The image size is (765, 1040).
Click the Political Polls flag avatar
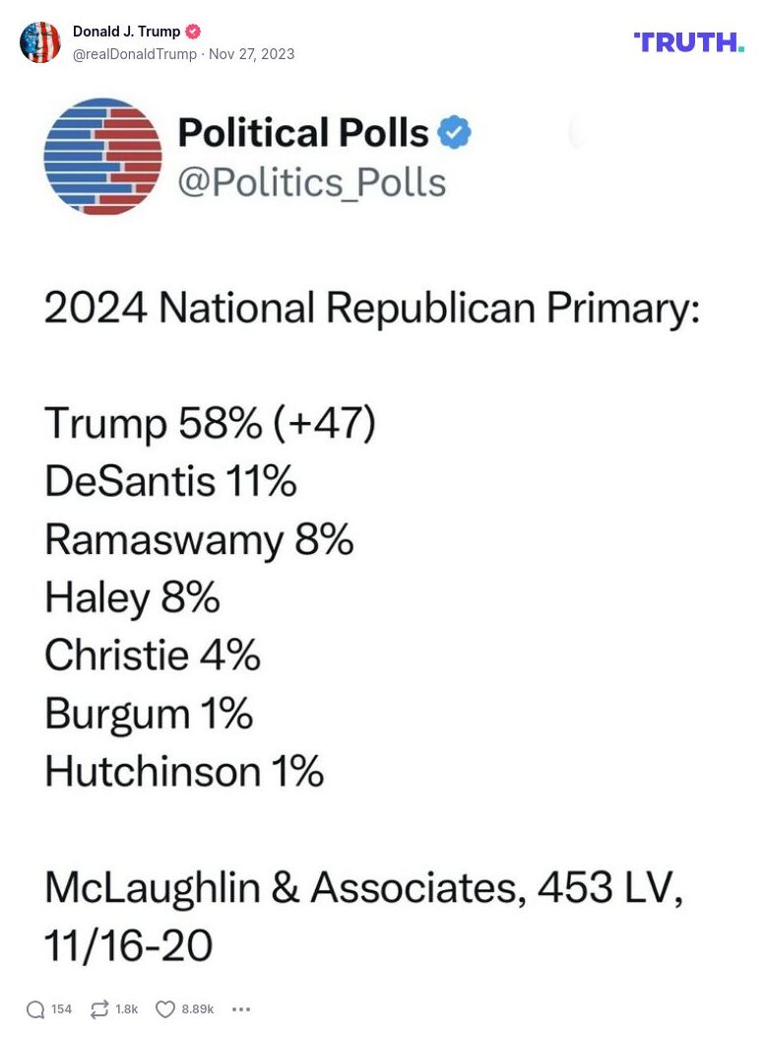pyautogui.click(x=101, y=157)
